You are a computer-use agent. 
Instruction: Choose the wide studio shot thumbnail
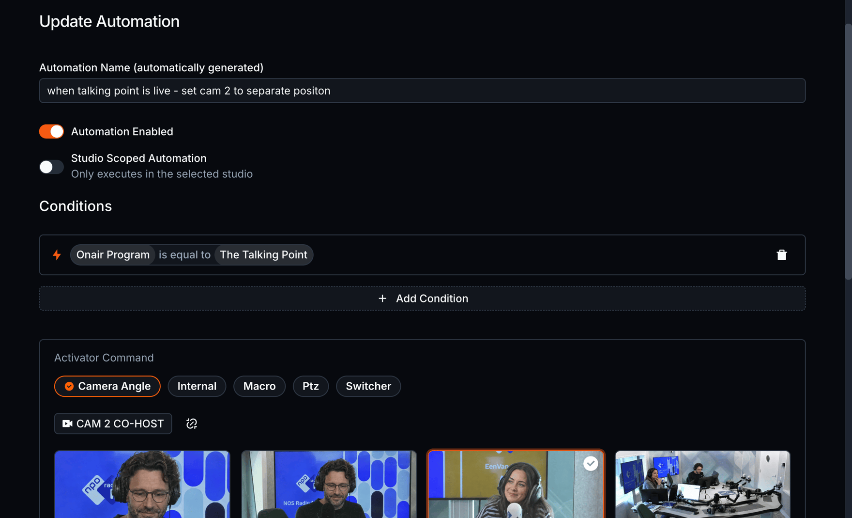pyautogui.click(x=702, y=484)
